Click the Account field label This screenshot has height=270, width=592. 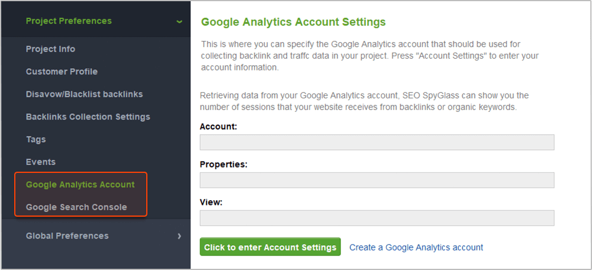click(218, 127)
